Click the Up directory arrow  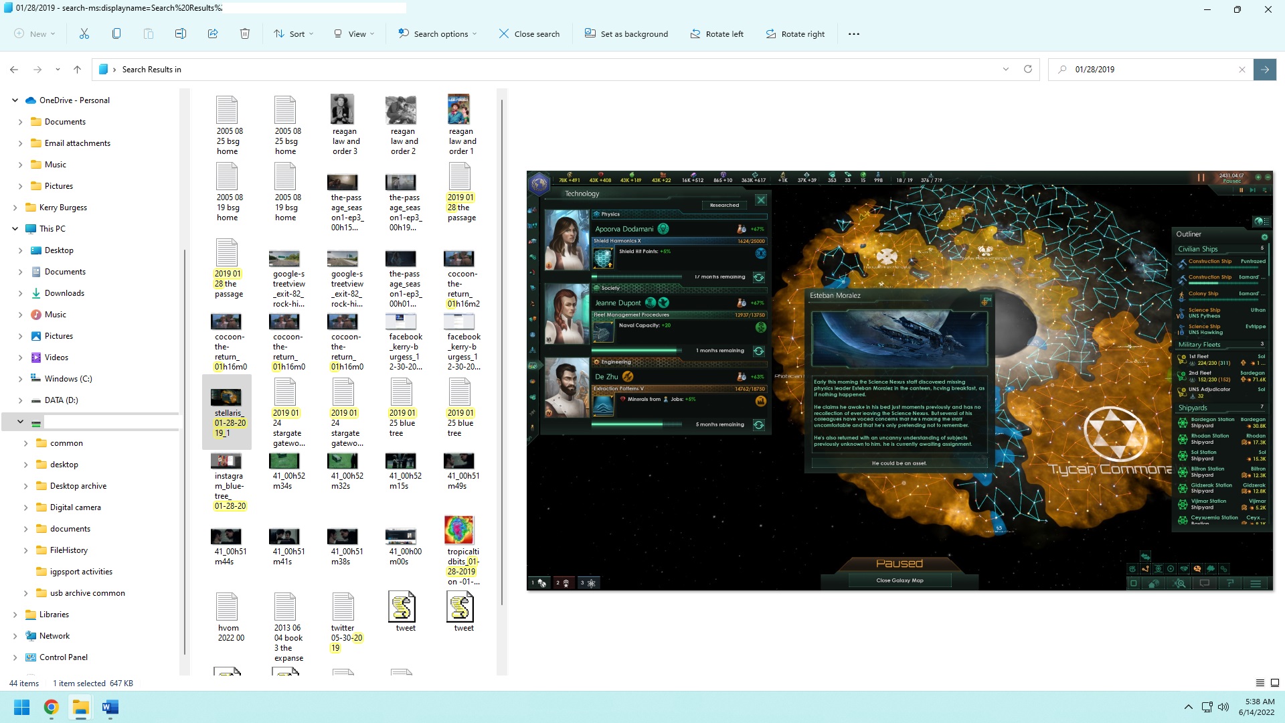tap(77, 69)
